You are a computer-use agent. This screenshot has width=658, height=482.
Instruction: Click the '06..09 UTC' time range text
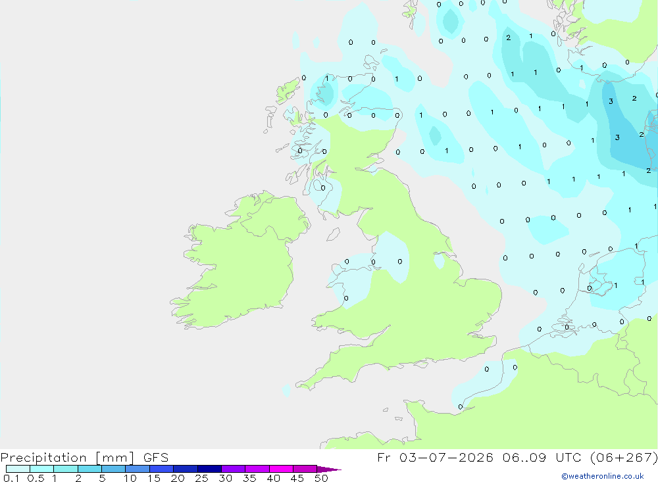coord(542,457)
